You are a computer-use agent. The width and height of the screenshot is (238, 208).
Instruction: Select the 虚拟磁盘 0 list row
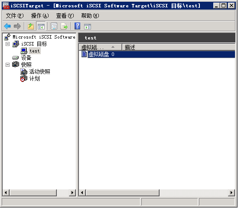[158, 54]
